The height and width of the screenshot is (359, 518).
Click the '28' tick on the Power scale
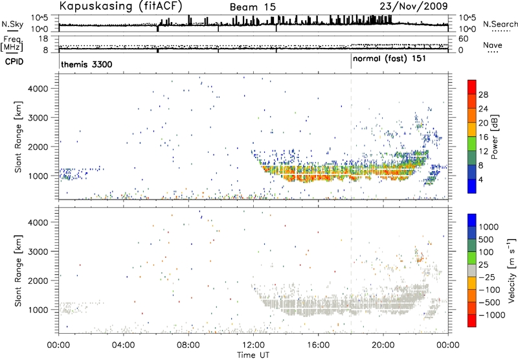483,95
